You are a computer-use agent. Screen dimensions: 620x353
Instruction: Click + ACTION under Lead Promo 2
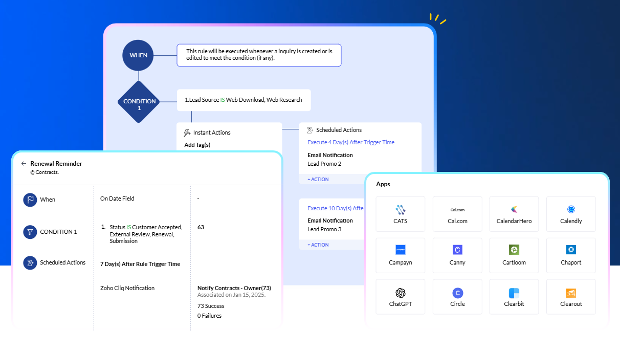click(318, 180)
